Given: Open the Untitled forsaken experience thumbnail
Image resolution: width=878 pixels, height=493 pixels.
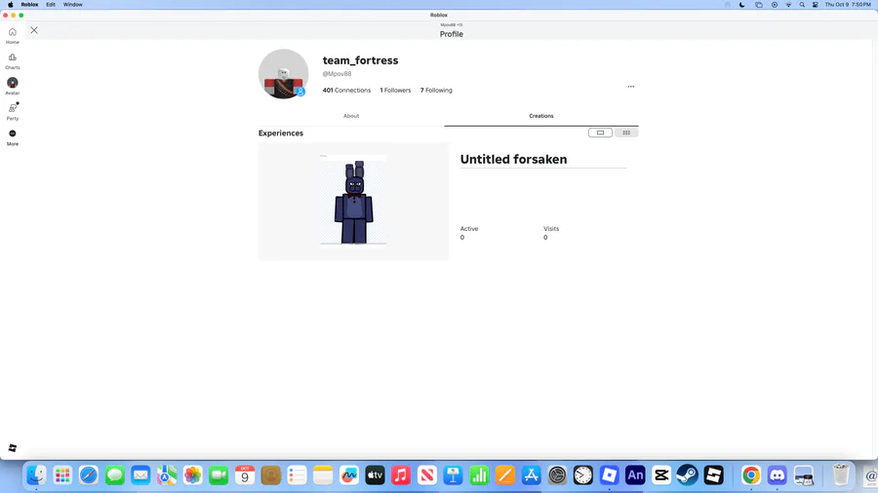Looking at the screenshot, I should coord(353,202).
